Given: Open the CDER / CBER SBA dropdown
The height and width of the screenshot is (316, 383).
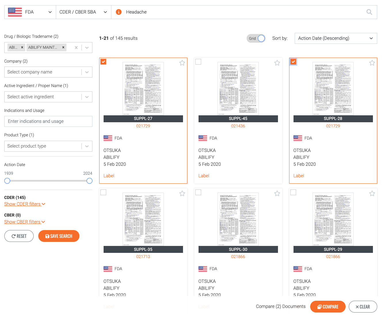Looking at the screenshot, I should click(x=83, y=12).
